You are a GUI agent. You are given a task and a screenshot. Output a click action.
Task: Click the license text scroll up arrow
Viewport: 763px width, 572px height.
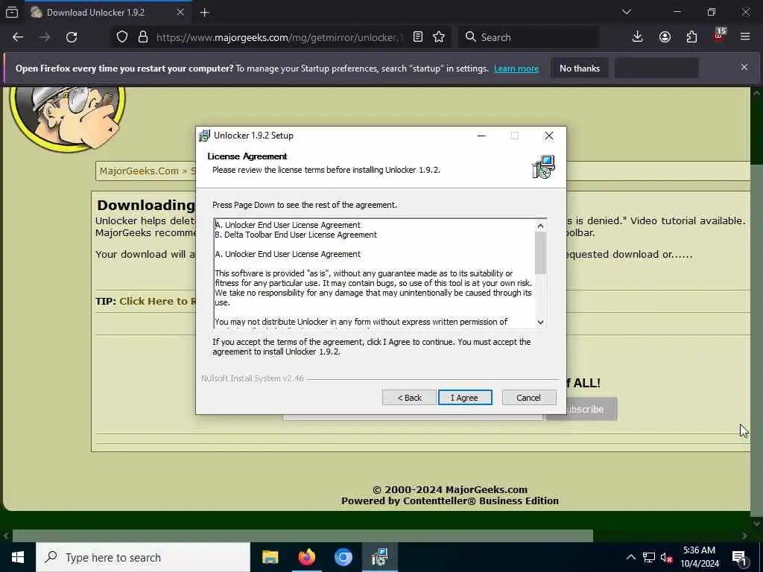tap(540, 226)
